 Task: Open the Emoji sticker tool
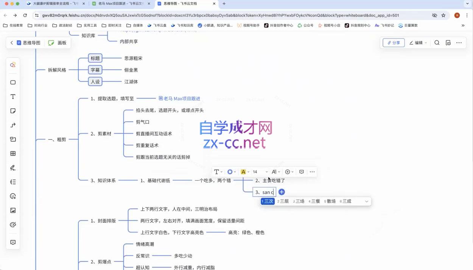tap(12, 196)
